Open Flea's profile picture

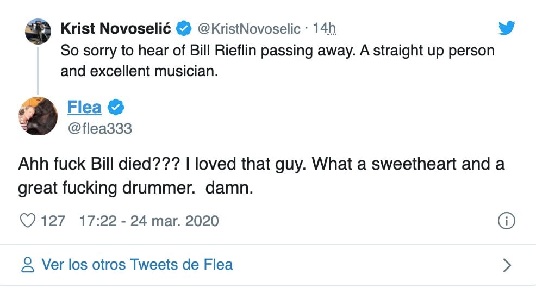(x=38, y=116)
